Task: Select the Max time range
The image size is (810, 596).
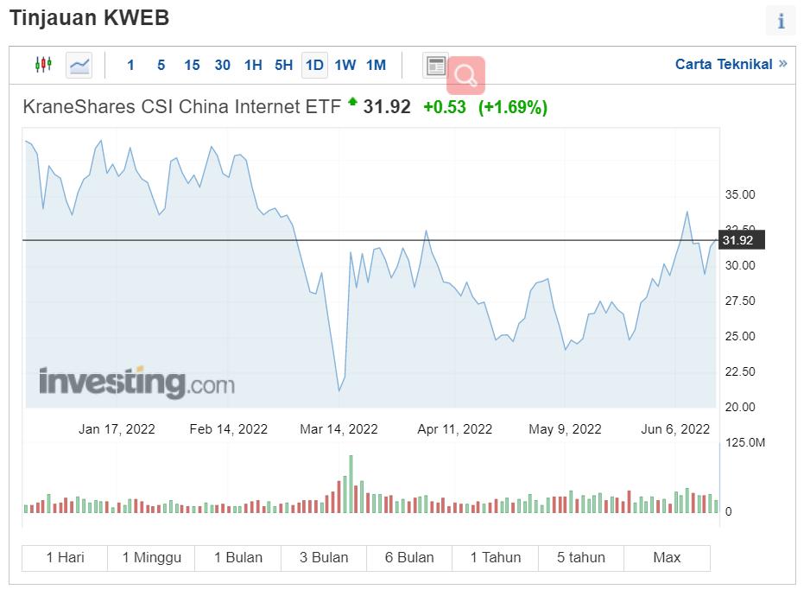Action: tap(667, 558)
